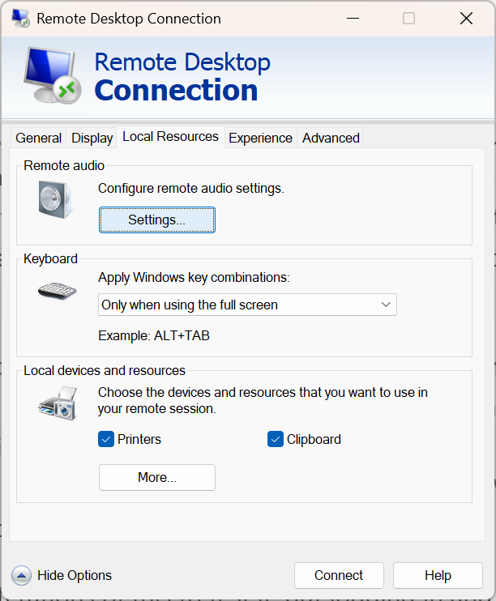The width and height of the screenshot is (496, 601).
Task: Click the Remote Desktop title bar icon
Action: (x=20, y=19)
